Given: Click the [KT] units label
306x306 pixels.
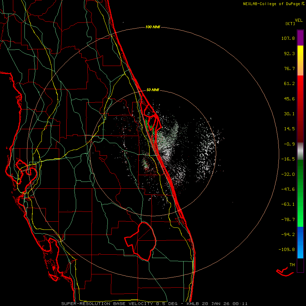Looking at the screenshot, I should [x=290, y=23].
